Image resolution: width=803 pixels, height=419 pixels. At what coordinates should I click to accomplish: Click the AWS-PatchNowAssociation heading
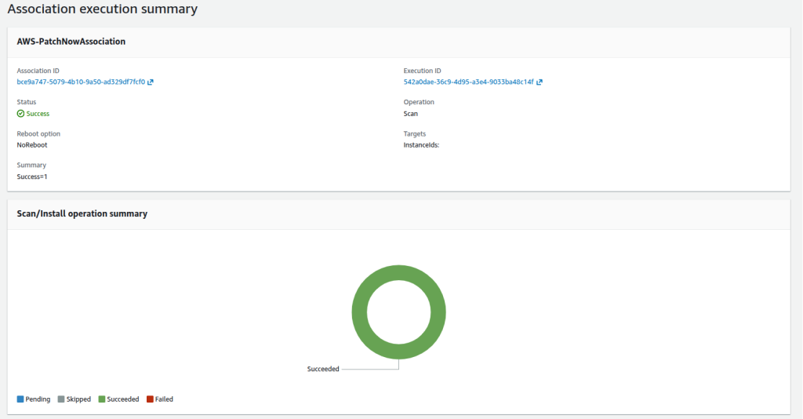[71, 42]
